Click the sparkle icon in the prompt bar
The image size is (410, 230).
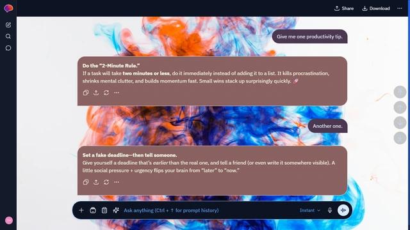pos(116,210)
